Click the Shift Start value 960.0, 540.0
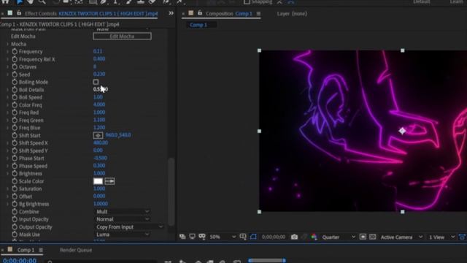The image size is (467, 263). click(x=118, y=135)
